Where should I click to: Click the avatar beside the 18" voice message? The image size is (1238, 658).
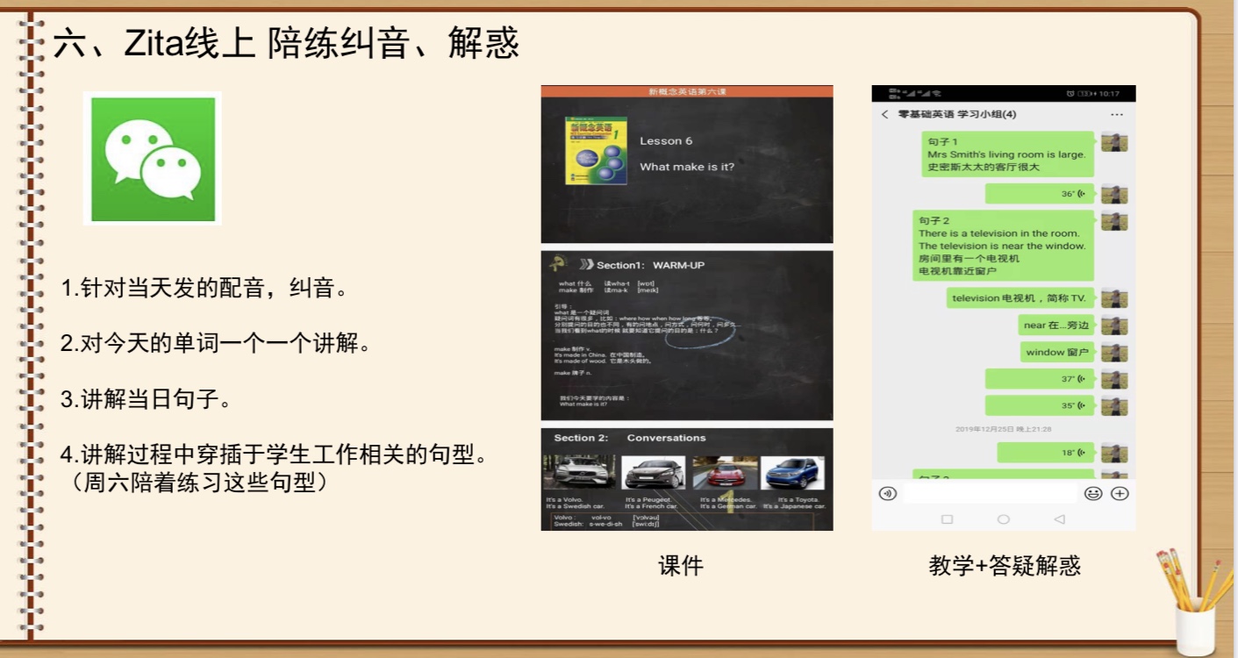(x=1114, y=454)
